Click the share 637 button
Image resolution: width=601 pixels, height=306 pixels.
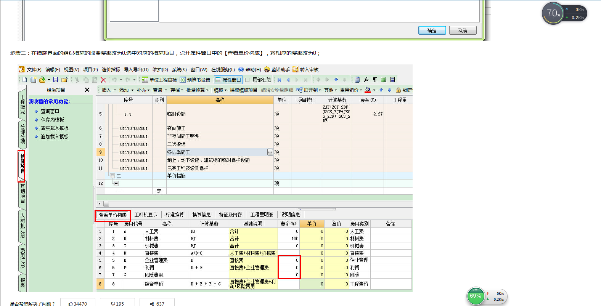(x=157, y=303)
